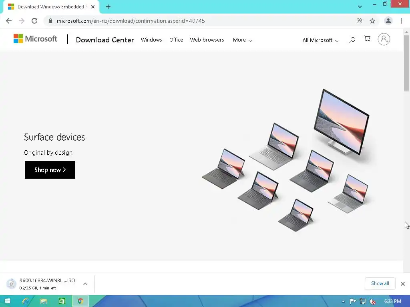Show hidden system tray icons
410x307 pixels.
[x=343, y=301]
